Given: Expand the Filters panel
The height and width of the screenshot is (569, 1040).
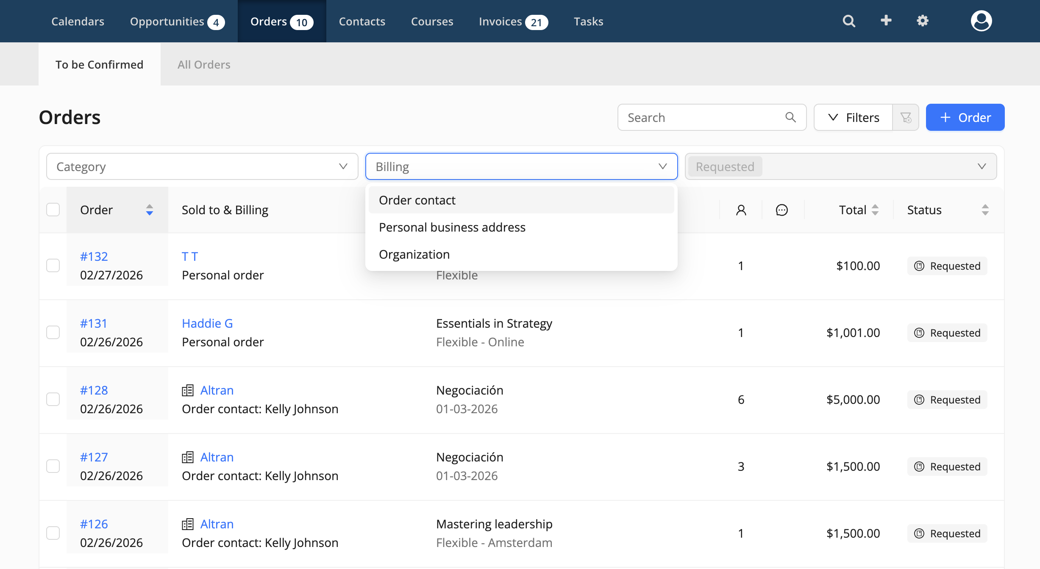Looking at the screenshot, I should click(x=853, y=117).
